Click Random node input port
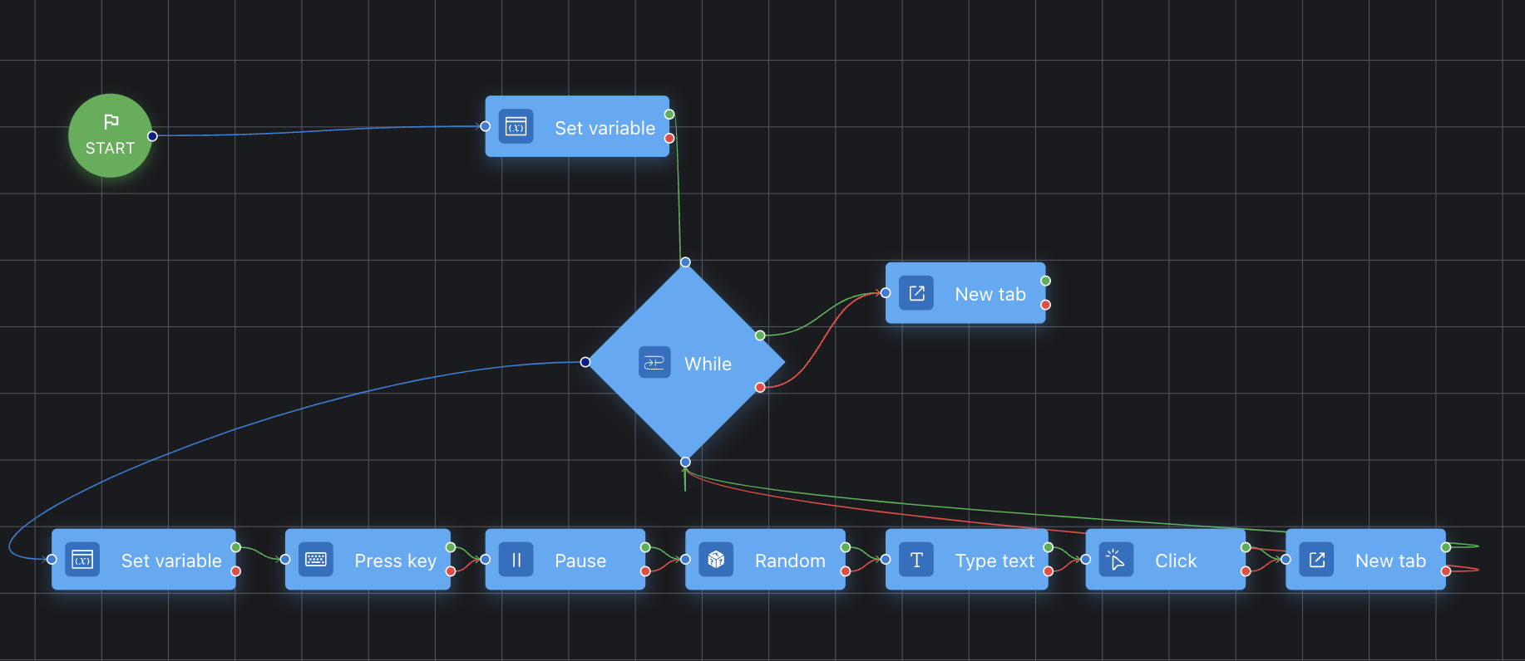 click(x=685, y=560)
